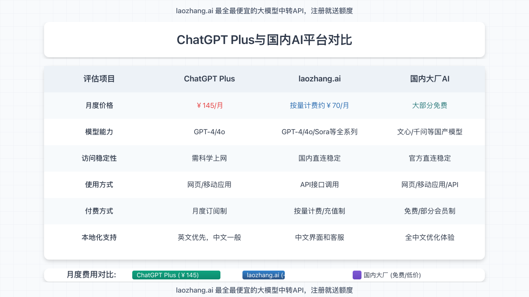Click the ChatGPT Plus '网页/移动应用' usage cell
Image resolution: width=529 pixels, height=297 pixels.
coord(209,185)
